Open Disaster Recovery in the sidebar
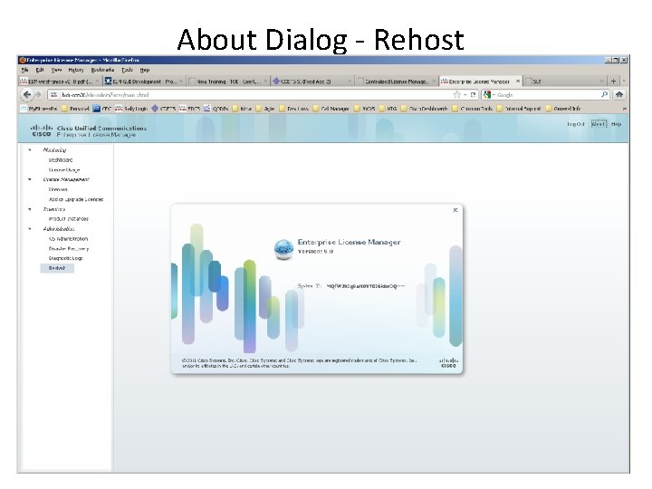 pos(69,249)
